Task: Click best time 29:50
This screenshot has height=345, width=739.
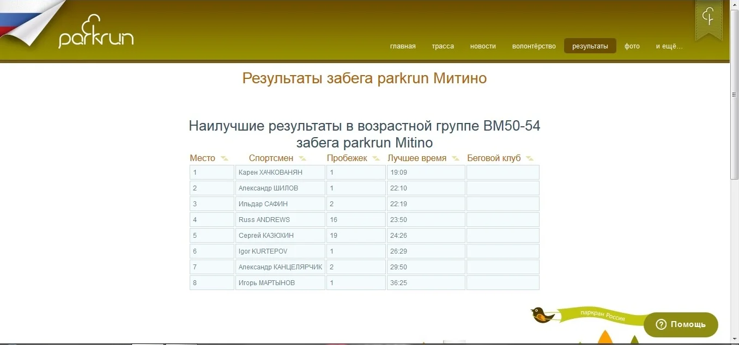Action: point(399,267)
